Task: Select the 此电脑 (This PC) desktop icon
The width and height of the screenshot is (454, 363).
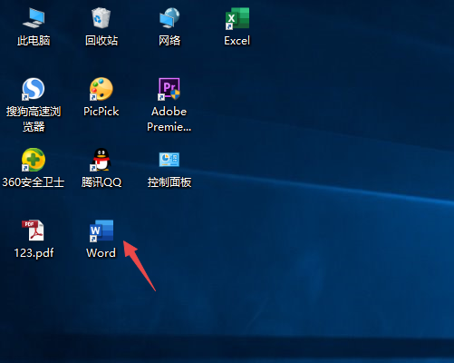Action: pos(34,18)
